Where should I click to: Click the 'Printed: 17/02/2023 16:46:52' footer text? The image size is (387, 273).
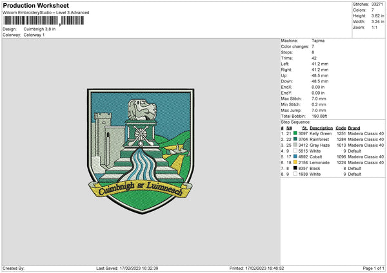[257, 268]
